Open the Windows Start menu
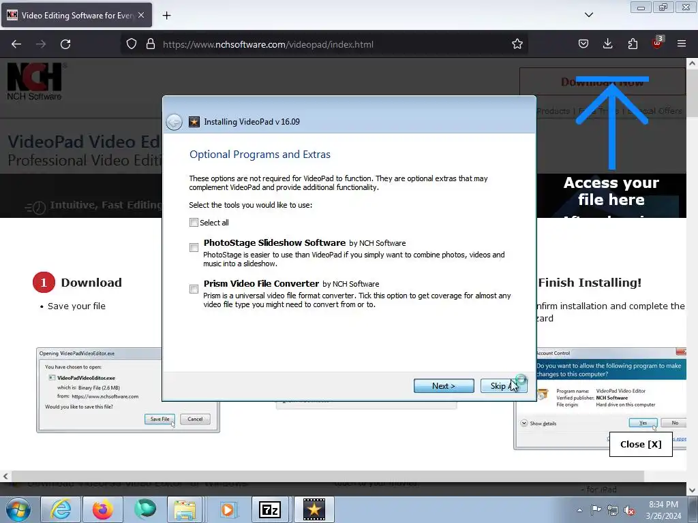 click(x=18, y=509)
